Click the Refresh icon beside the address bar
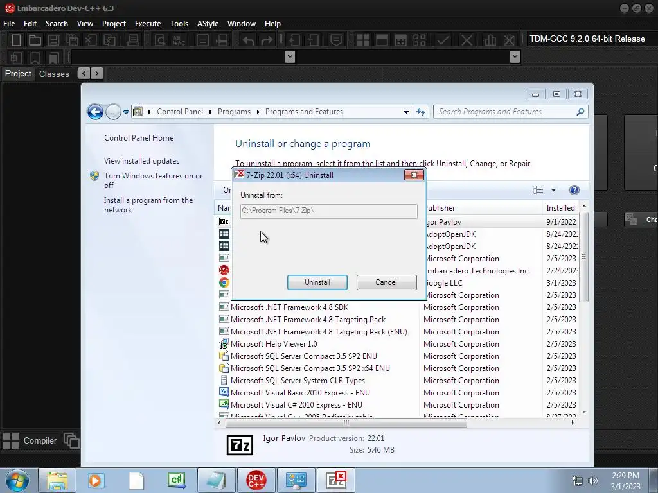This screenshot has width=658, height=493. click(421, 112)
